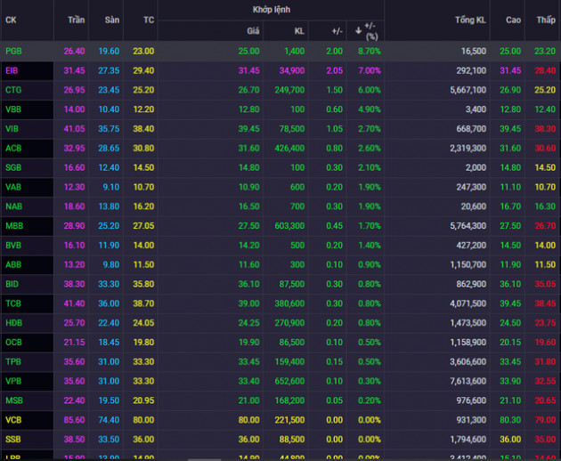Select the VCB stock symbol
The height and width of the screenshot is (461, 561).
click(x=13, y=420)
